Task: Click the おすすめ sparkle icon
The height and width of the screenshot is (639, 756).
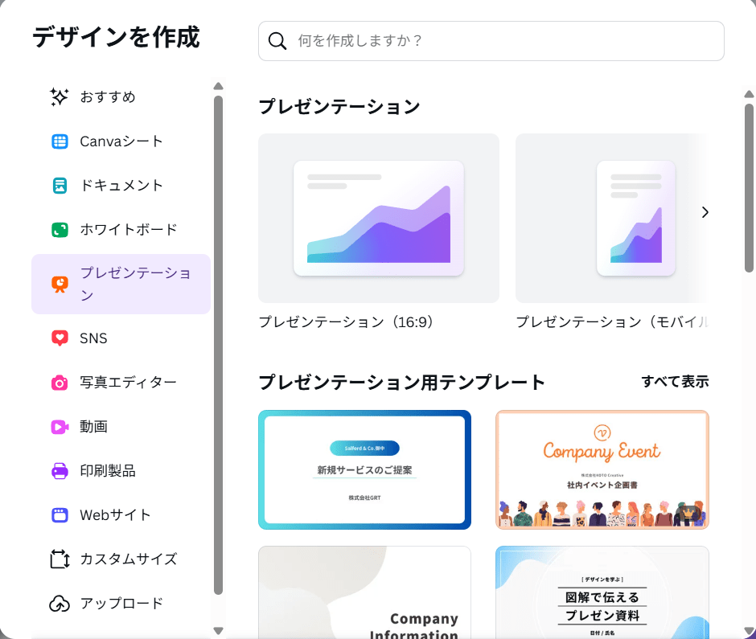Action: (x=60, y=97)
